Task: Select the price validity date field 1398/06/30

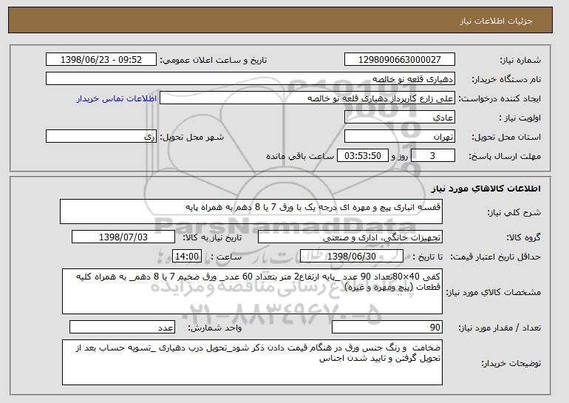Action: coord(352,257)
